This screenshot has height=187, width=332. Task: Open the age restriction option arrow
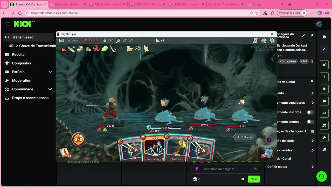coord(313,141)
